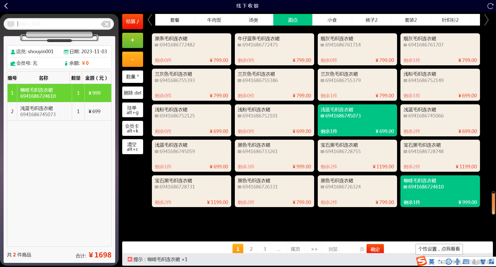The image size is (496, 267).
Task: Go to page 1 in pagination
Action: (x=238, y=249)
